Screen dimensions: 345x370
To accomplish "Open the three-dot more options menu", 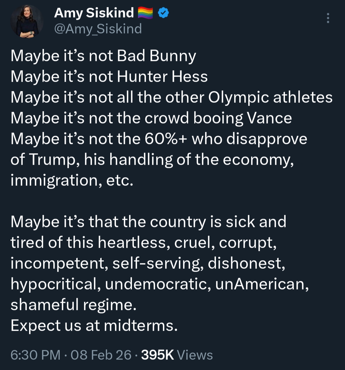I will (x=328, y=18).
